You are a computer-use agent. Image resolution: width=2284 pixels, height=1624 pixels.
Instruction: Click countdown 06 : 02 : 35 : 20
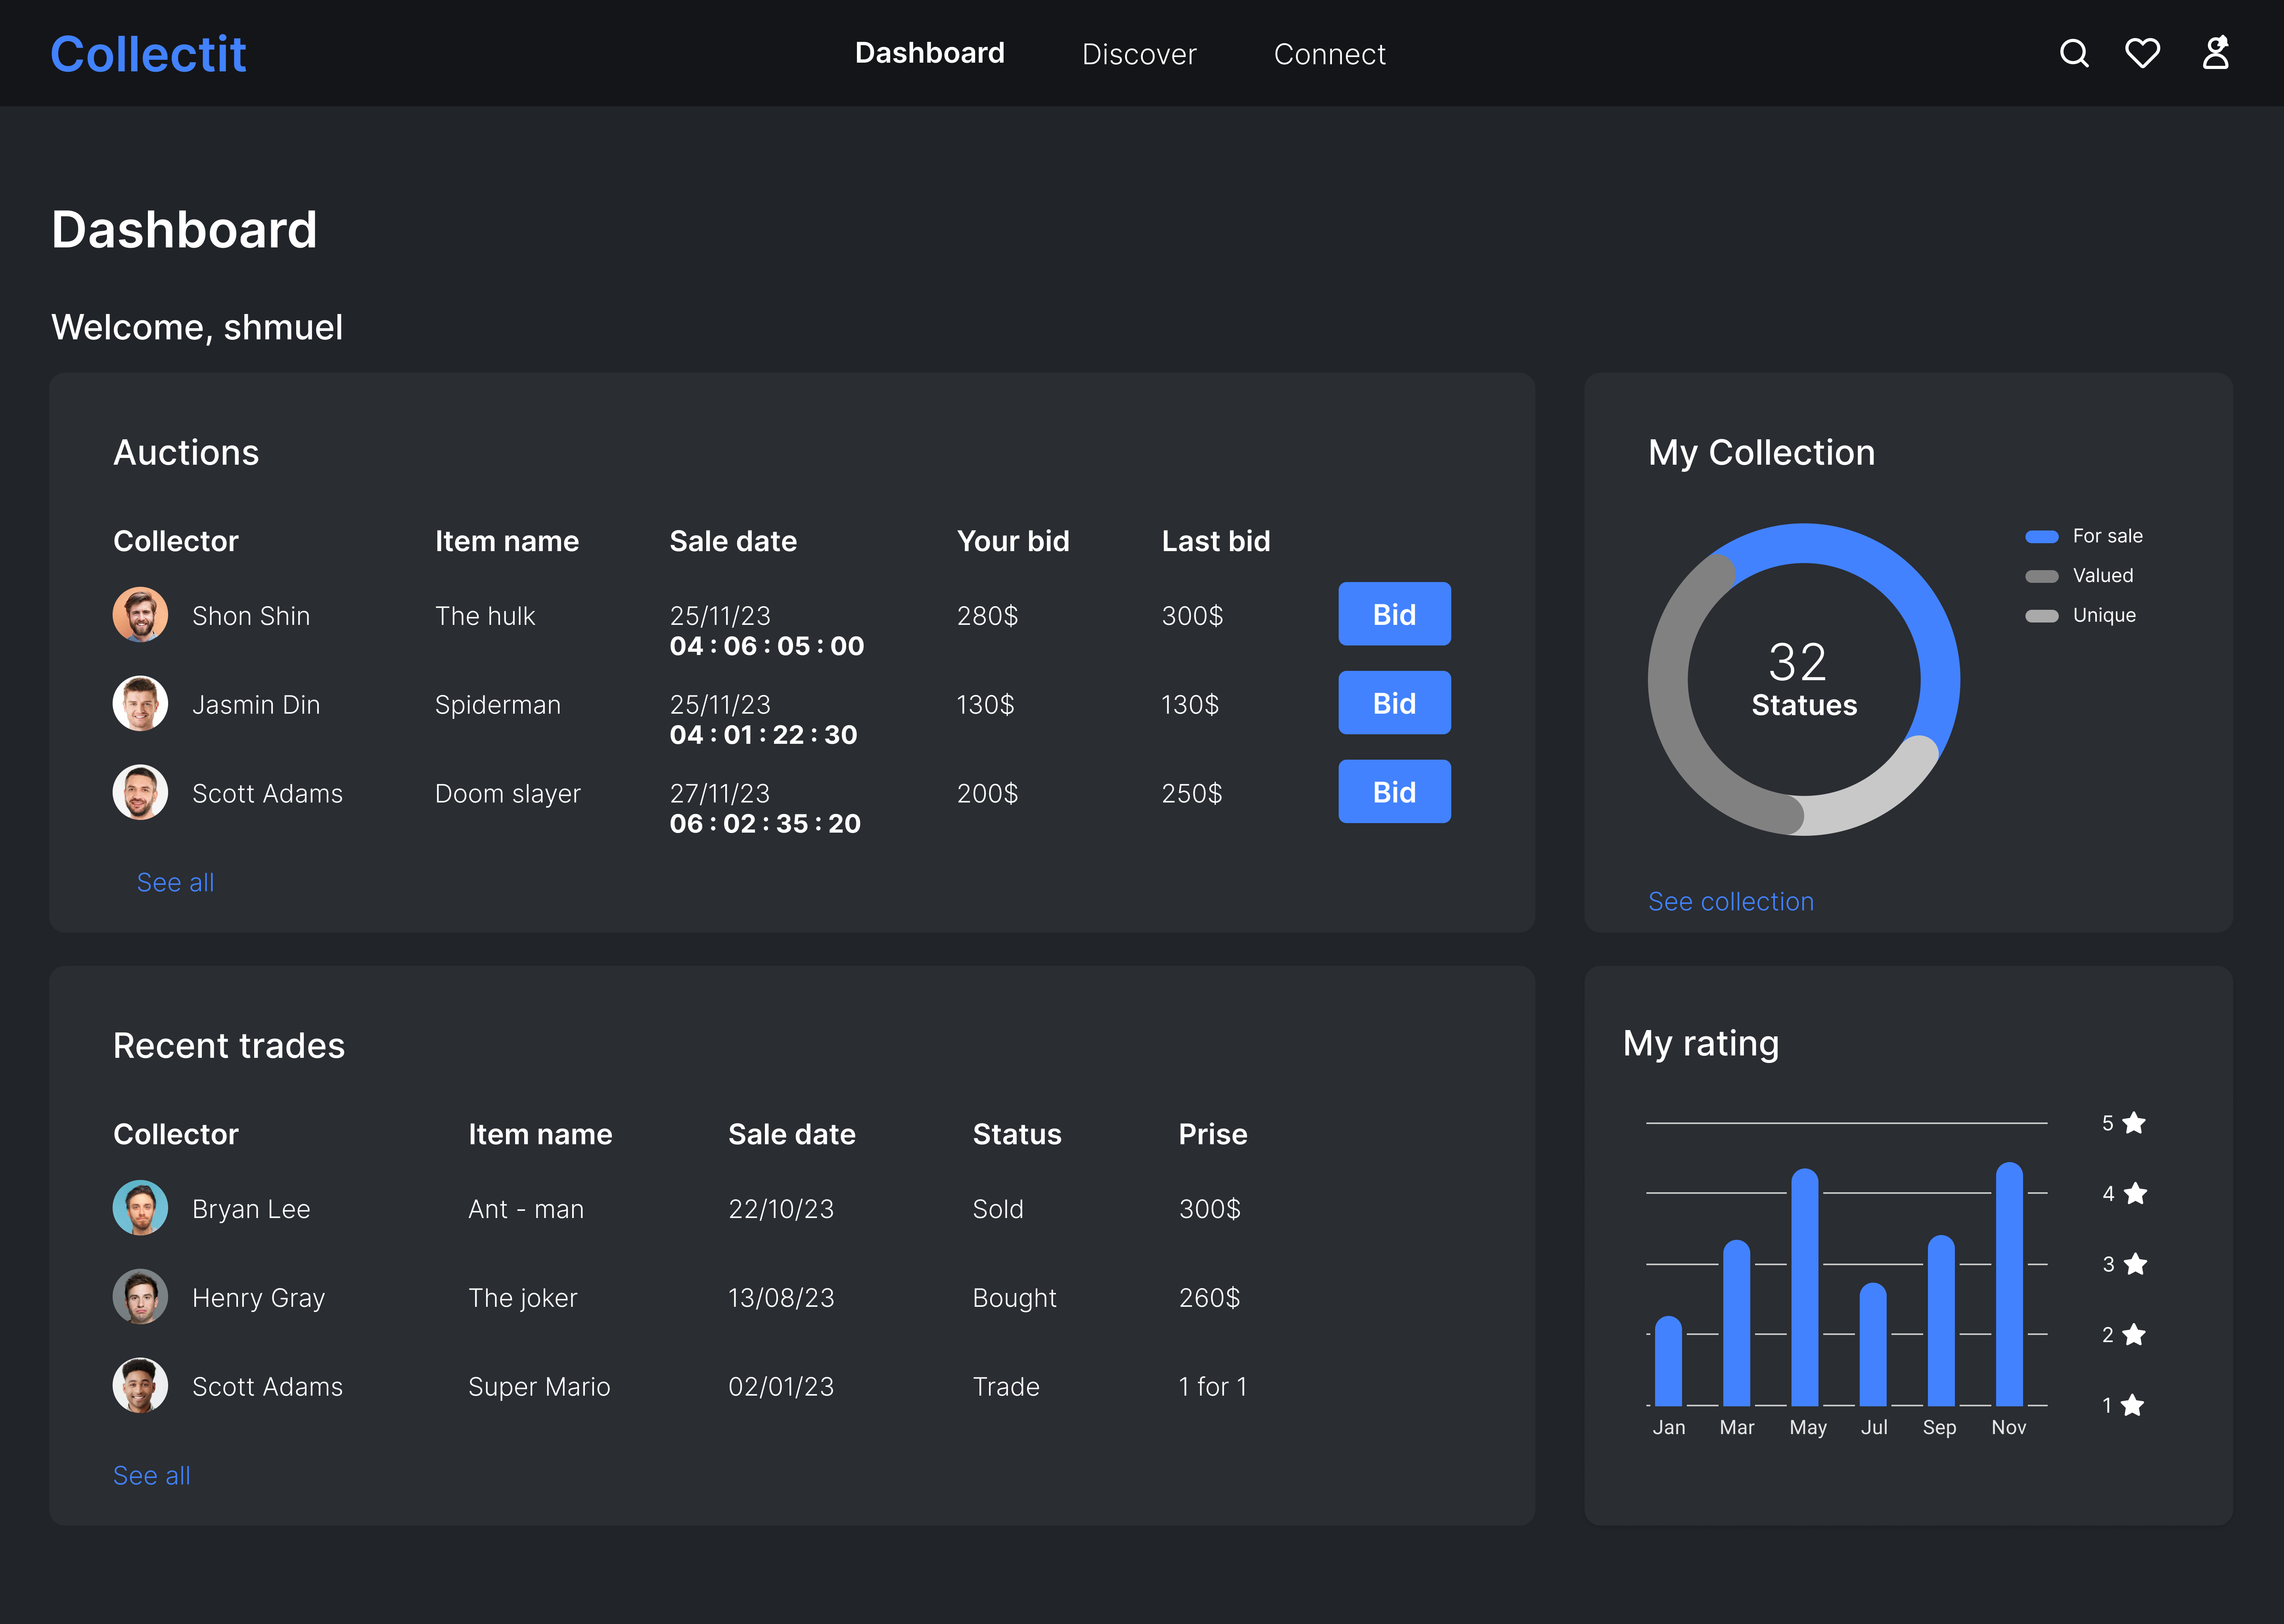(x=765, y=824)
